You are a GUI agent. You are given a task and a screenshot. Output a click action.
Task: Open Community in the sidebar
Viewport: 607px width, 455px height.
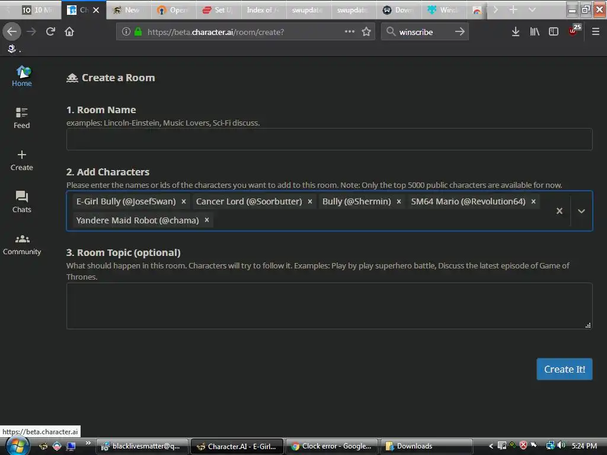(22, 245)
